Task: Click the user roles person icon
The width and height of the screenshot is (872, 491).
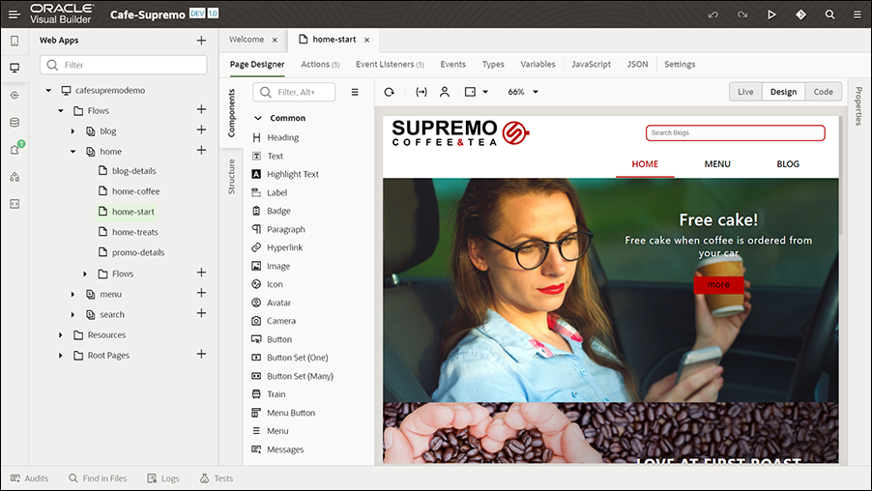Action: [x=445, y=92]
